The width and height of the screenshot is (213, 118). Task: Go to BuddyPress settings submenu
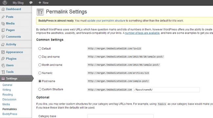[x=10, y=114]
